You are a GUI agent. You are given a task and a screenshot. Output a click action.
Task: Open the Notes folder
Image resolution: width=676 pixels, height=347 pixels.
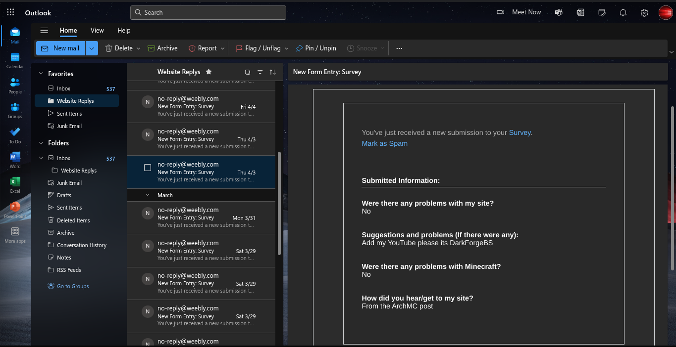coord(77,258)
